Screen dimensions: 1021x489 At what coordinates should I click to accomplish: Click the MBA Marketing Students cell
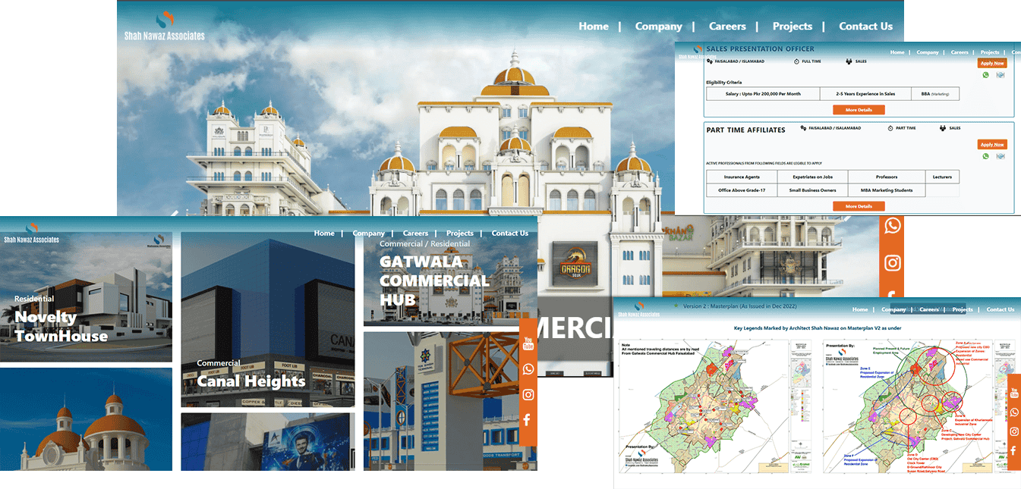(886, 190)
